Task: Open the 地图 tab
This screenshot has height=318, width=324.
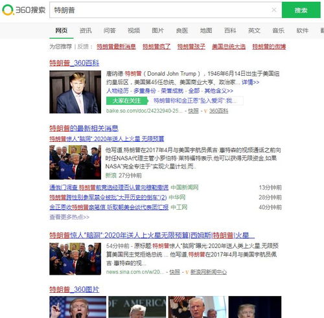Action: coord(206,30)
